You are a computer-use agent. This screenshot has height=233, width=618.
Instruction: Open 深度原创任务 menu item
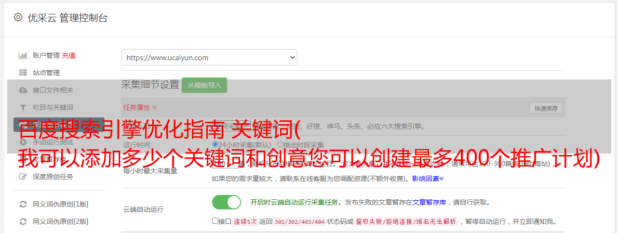click(x=53, y=177)
